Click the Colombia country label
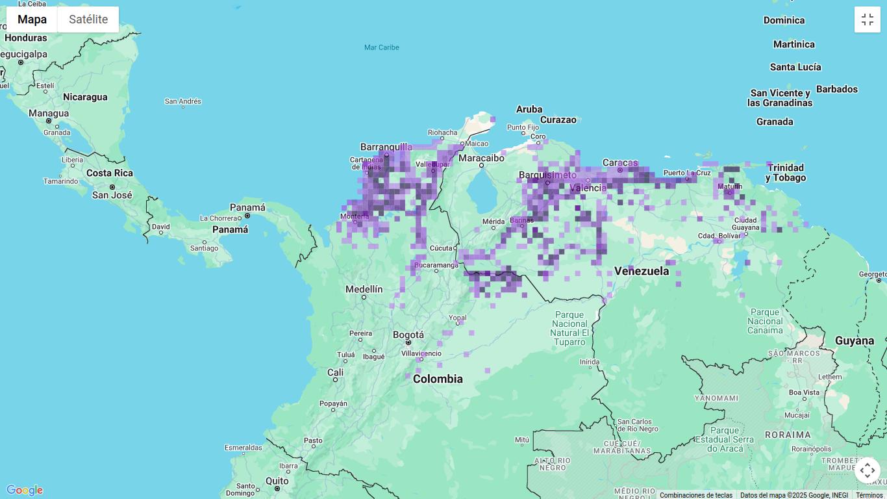The height and width of the screenshot is (499, 887). tap(438, 379)
